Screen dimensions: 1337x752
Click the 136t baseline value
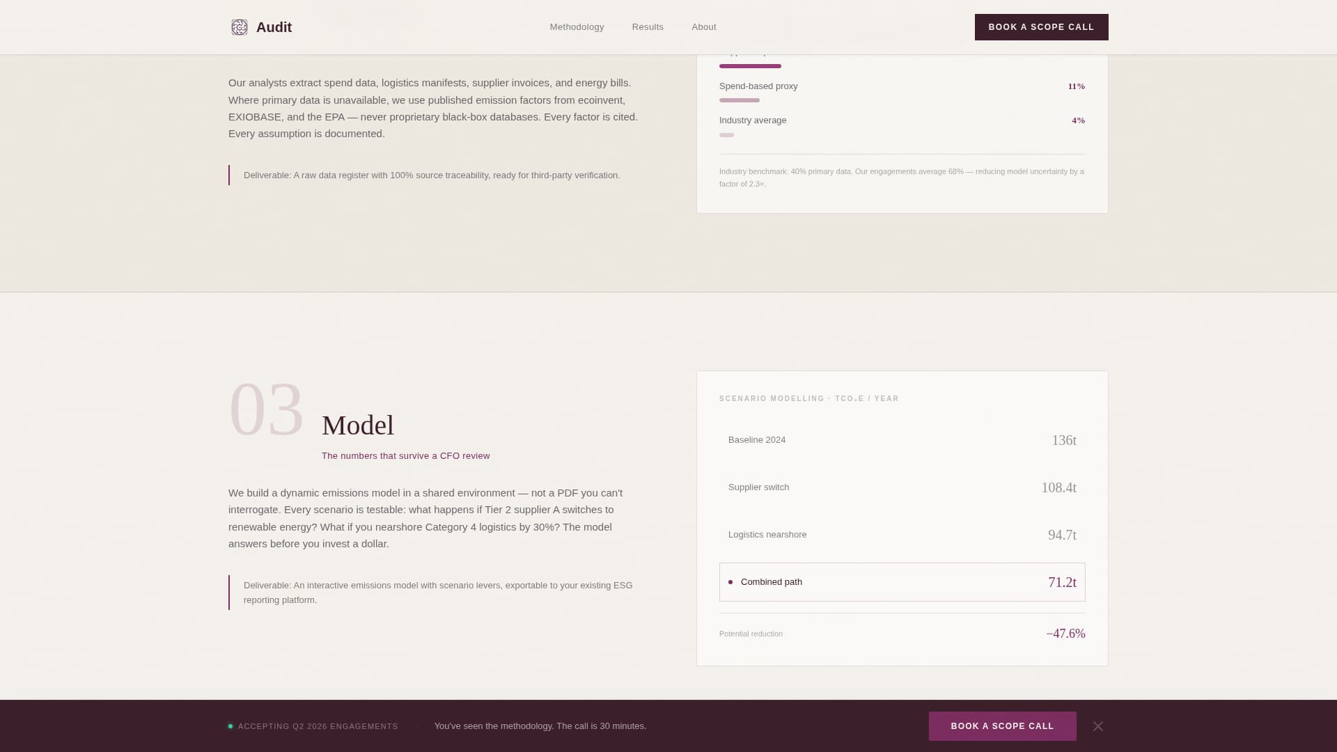coord(1063,440)
